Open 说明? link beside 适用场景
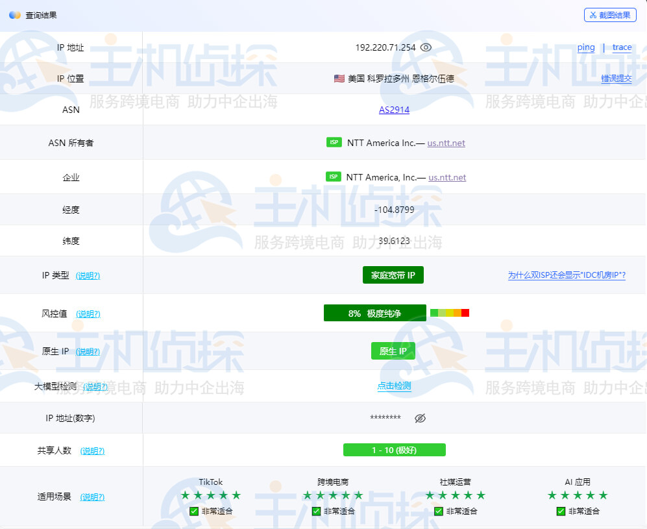This screenshot has width=647, height=529. (x=92, y=497)
